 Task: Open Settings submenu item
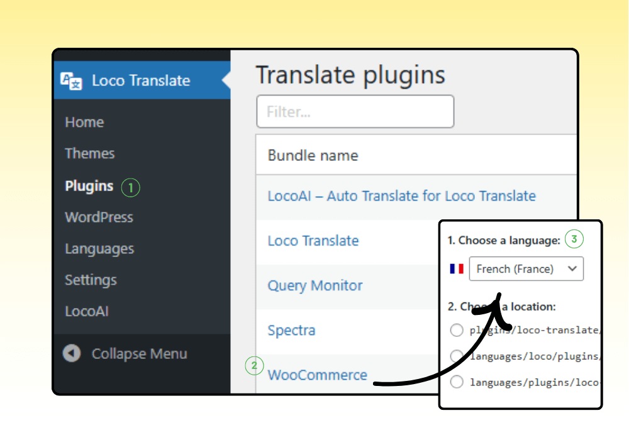pos(91,280)
